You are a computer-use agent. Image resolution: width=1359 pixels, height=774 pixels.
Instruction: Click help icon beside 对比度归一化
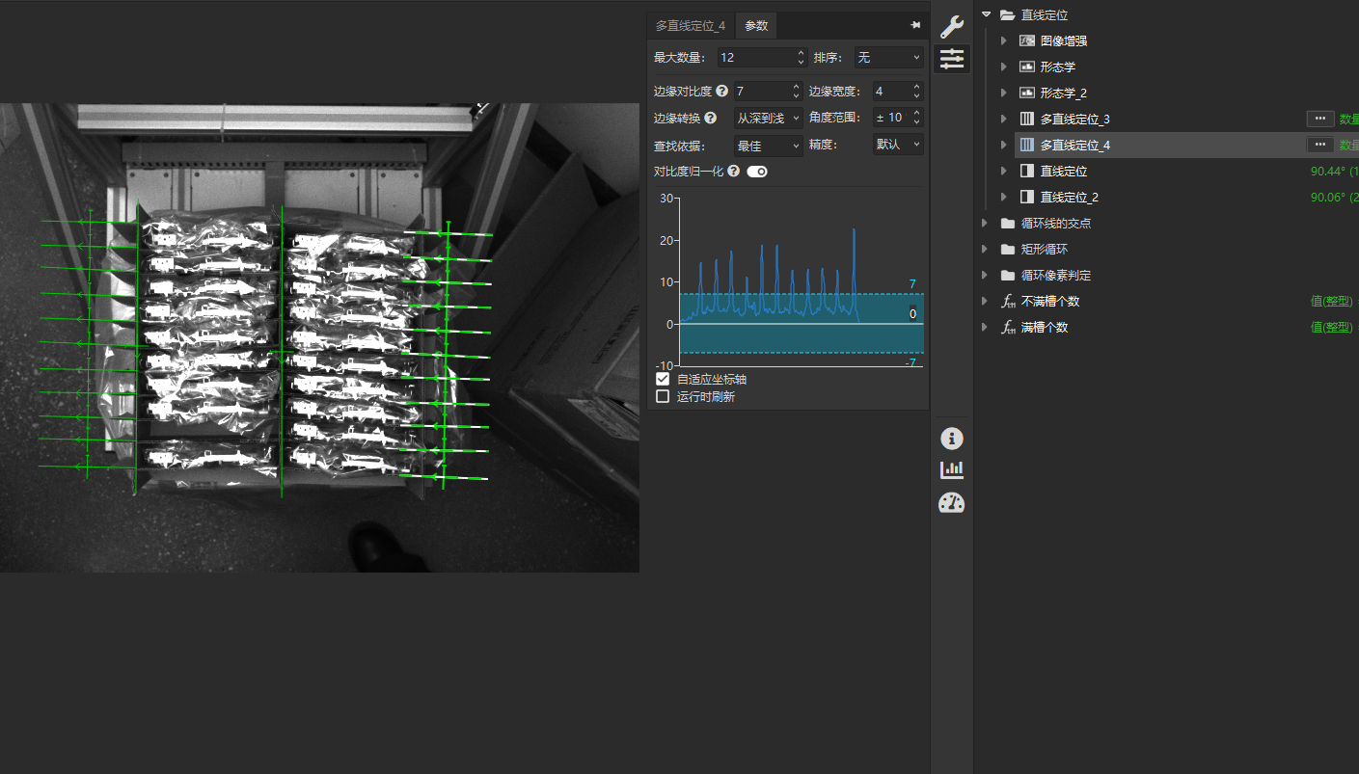pyautogui.click(x=733, y=172)
